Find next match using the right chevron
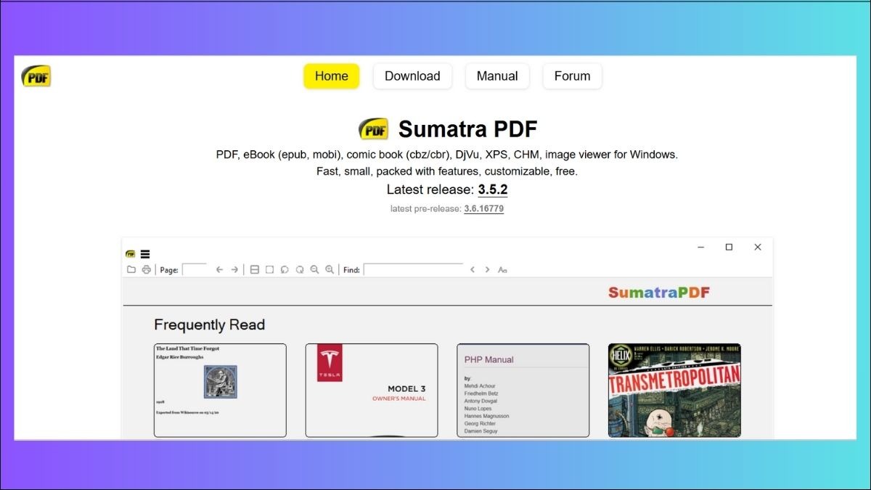The width and height of the screenshot is (871, 490). [487, 269]
